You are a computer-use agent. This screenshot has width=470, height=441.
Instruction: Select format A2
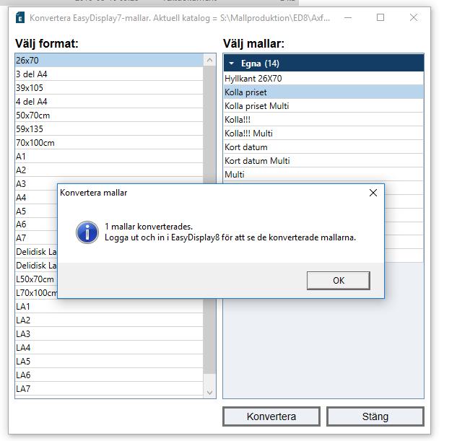point(109,170)
